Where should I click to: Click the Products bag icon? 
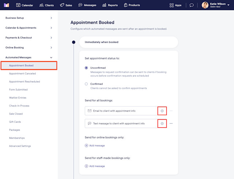click(x=126, y=5)
